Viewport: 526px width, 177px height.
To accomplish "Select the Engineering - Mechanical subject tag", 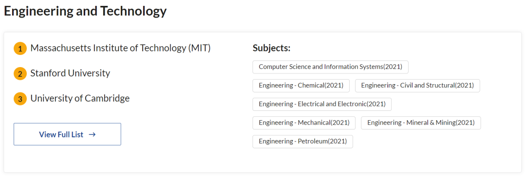I will coord(304,123).
